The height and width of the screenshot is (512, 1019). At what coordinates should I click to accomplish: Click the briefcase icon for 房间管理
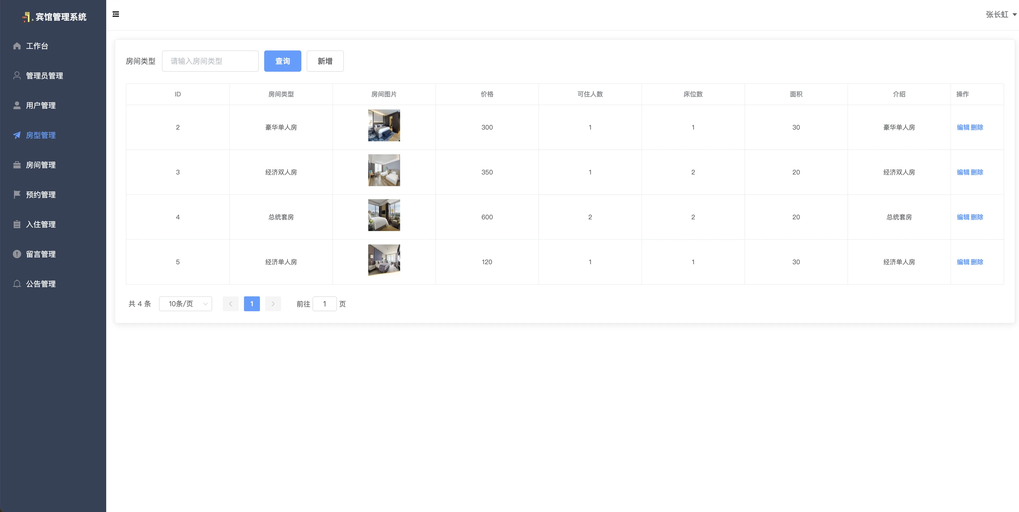click(17, 165)
